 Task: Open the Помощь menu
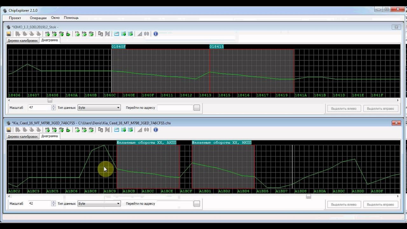coord(71,18)
